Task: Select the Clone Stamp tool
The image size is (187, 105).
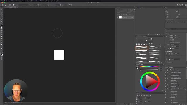Action: [2, 28]
